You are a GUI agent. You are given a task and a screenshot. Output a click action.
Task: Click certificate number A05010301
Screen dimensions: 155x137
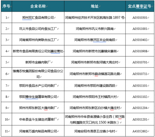pyautogui.click(x=140, y=18)
